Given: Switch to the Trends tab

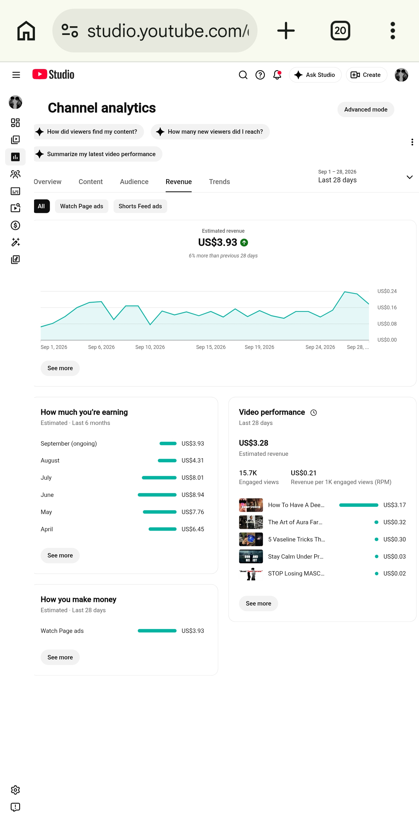Looking at the screenshot, I should (x=219, y=182).
